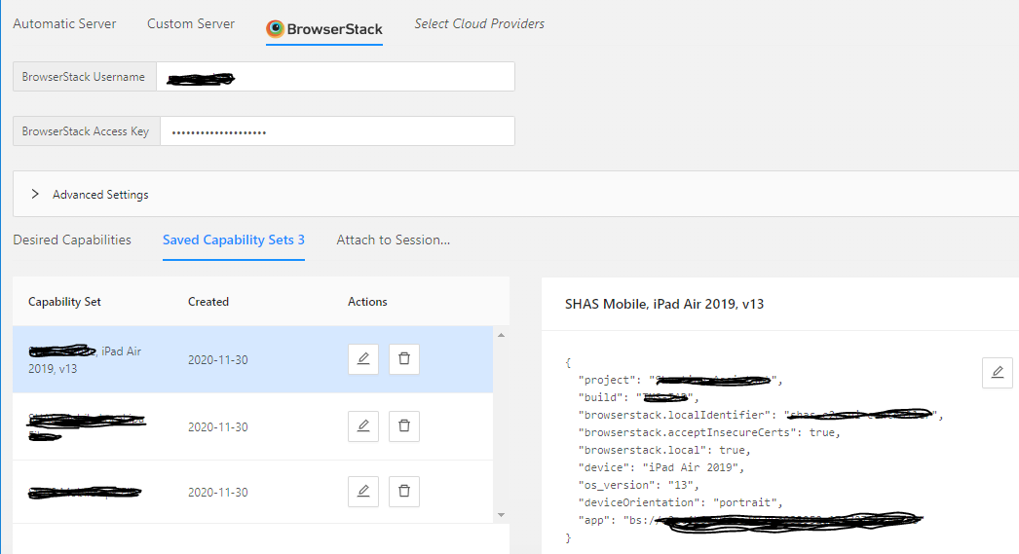The height and width of the screenshot is (554, 1019).
Task: Edit the third capability set row
Action: pos(363,491)
